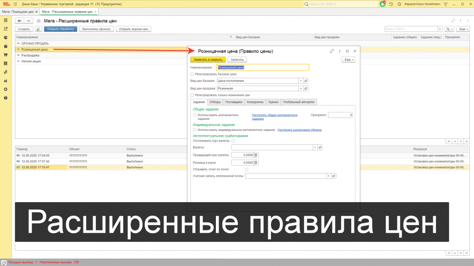Screen dimensions: 474x266
Task: Open the call indicator icon in status bar
Action: 4,263
